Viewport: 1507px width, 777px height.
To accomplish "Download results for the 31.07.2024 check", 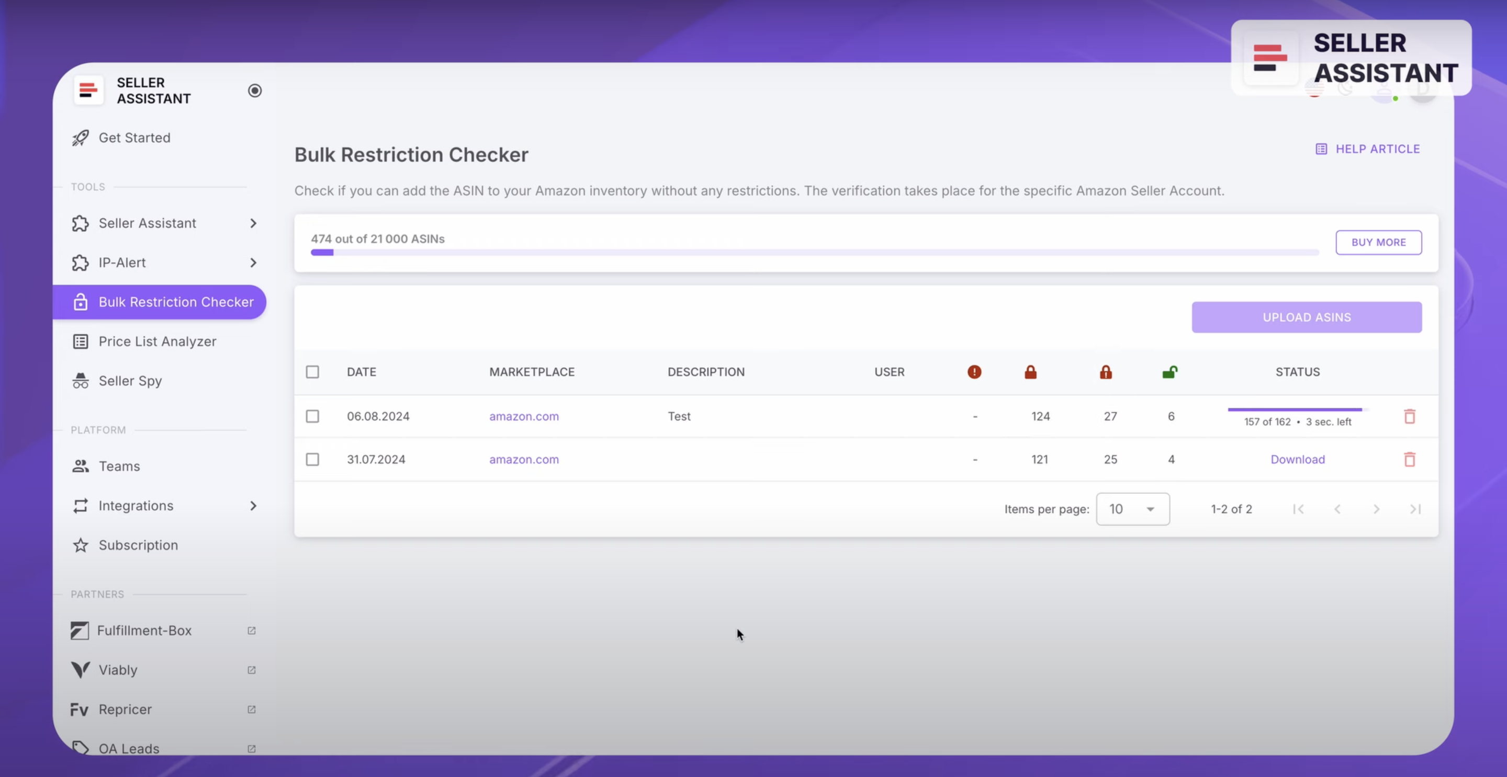I will tap(1298, 460).
